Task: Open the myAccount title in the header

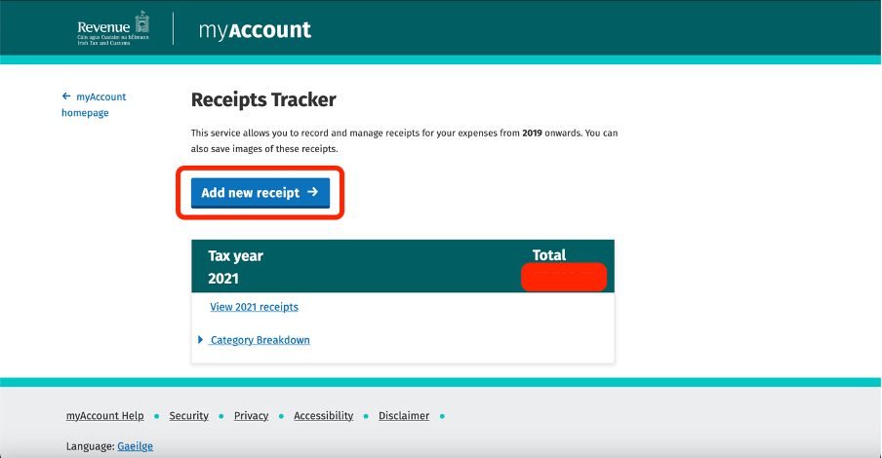Action: (255, 30)
